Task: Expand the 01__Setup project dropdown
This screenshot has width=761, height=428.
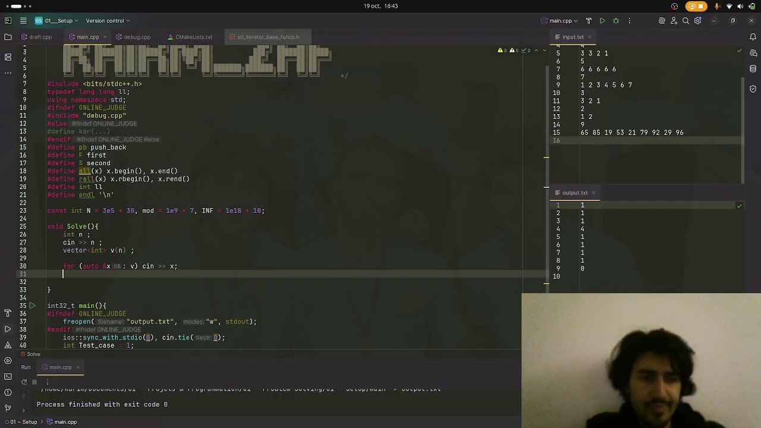Action: click(57, 21)
